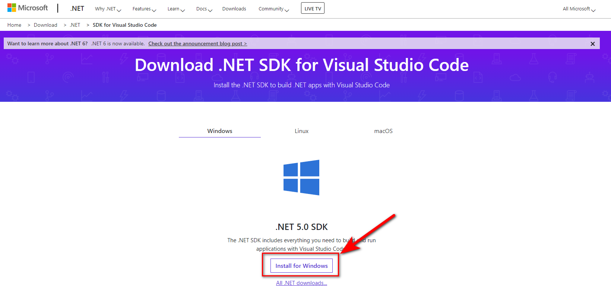Click the LIVE TV button

tap(313, 8)
